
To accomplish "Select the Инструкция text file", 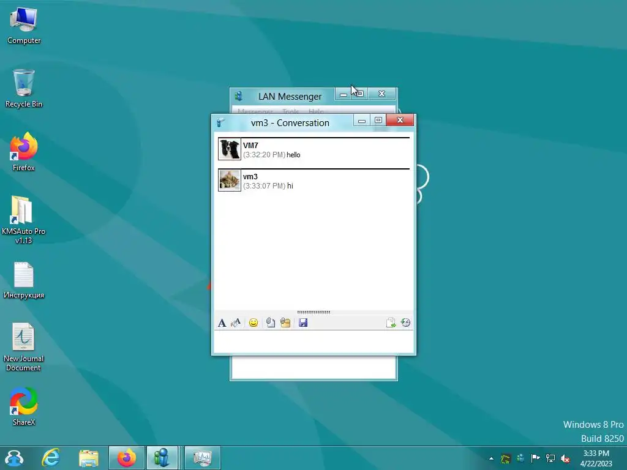I will [x=24, y=280].
